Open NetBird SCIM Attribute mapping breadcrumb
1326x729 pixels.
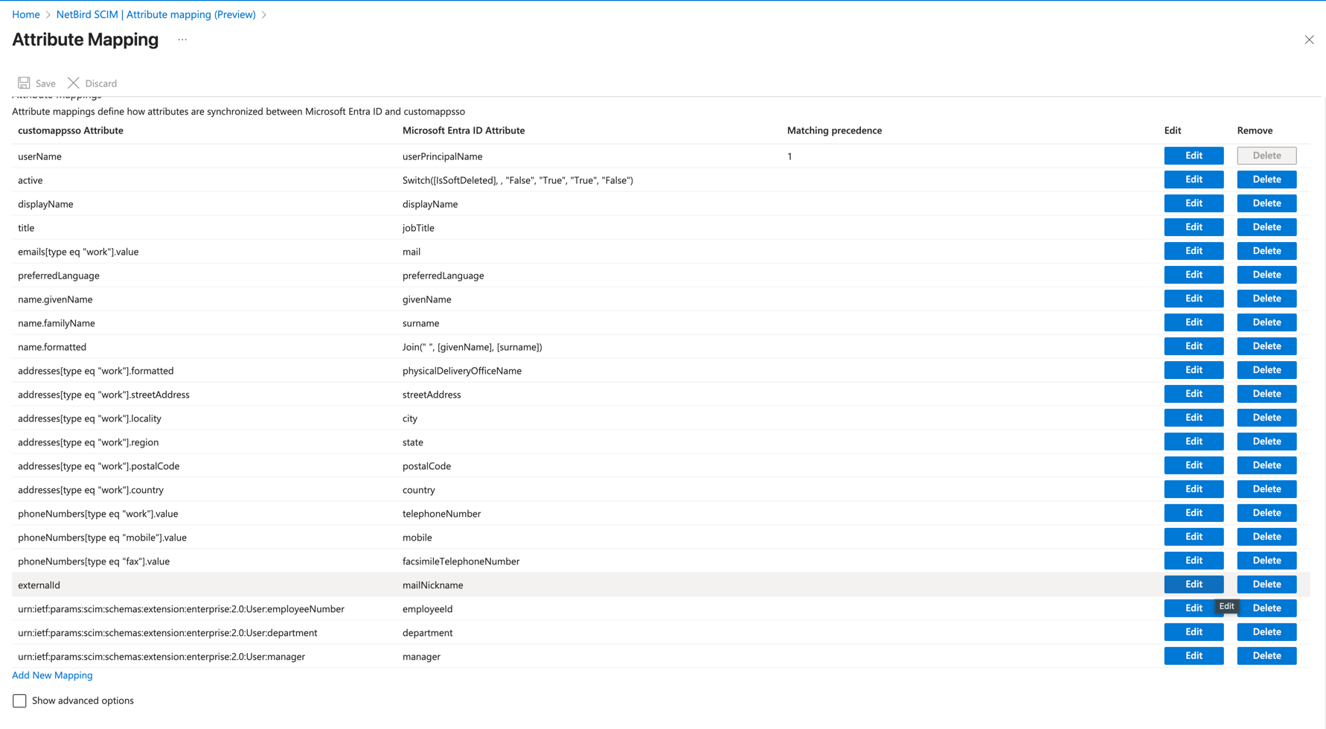click(155, 14)
